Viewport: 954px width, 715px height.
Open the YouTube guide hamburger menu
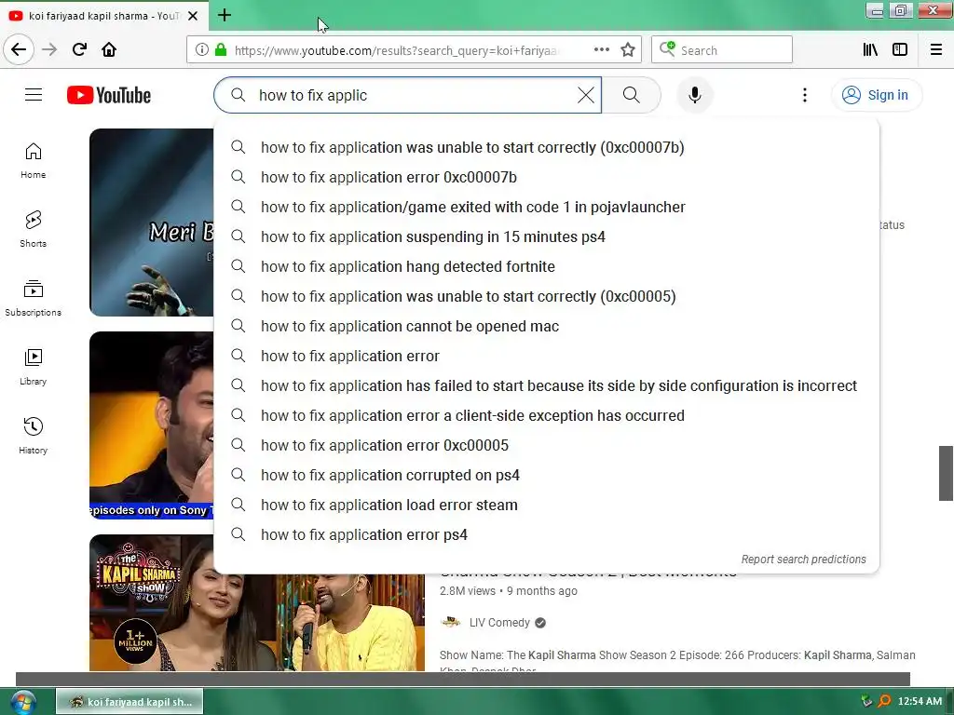[x=34, y=95]
